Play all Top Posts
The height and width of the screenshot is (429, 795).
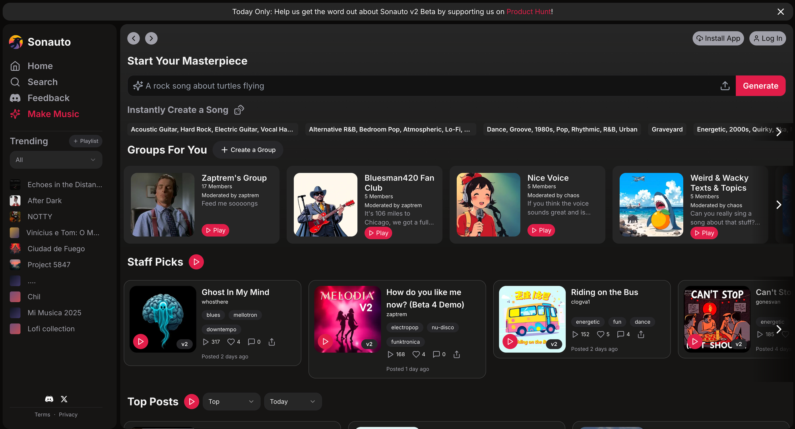pos(192,402)
